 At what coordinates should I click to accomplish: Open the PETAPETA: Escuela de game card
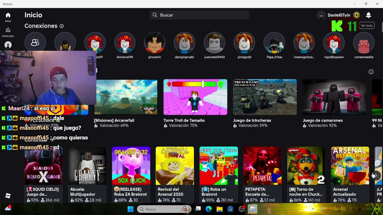click(x=262, y=175)
